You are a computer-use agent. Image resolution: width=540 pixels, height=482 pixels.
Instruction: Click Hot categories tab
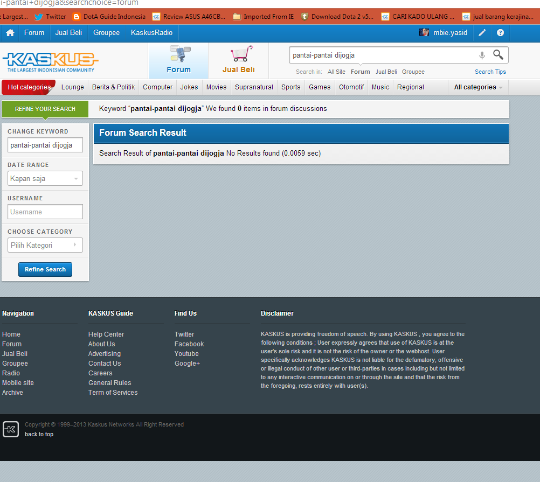coord(29,87)
